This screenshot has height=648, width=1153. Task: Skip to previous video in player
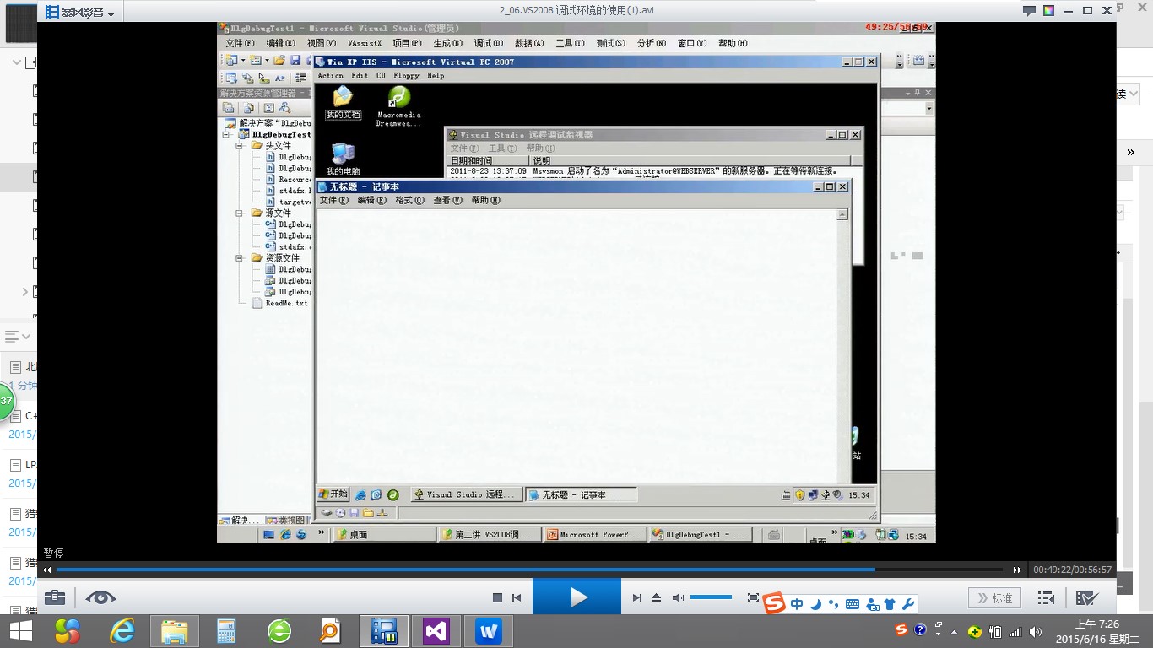[x=517, y=598]
